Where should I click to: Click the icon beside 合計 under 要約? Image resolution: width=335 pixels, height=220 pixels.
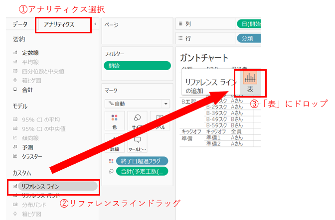15,90
